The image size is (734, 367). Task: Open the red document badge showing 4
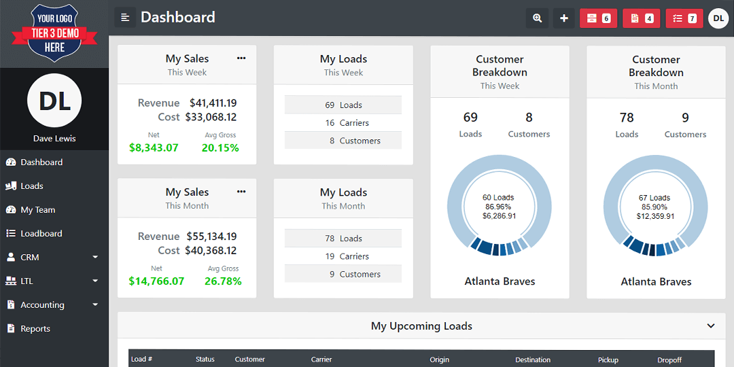(642, 18)
